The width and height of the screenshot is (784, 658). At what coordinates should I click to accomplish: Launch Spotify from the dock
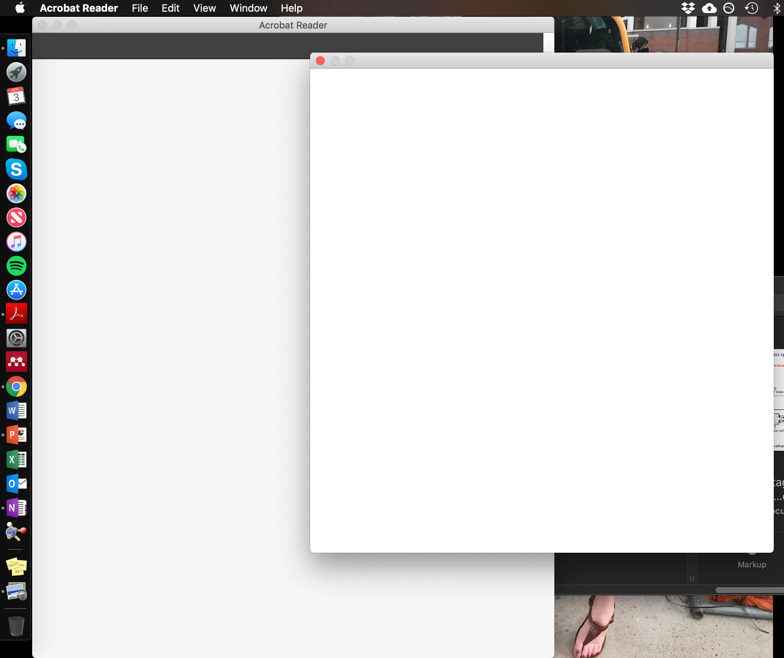(x=16, y=266)
